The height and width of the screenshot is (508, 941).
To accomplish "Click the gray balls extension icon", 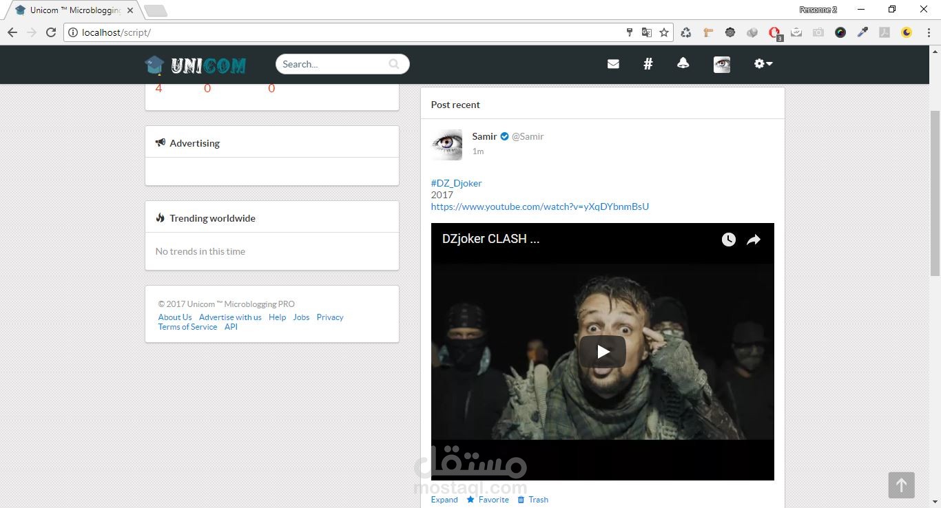I will tap(752, 32).
